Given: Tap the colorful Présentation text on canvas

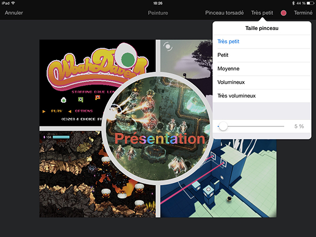Looking at the screenshot, I should click(160, 139).
